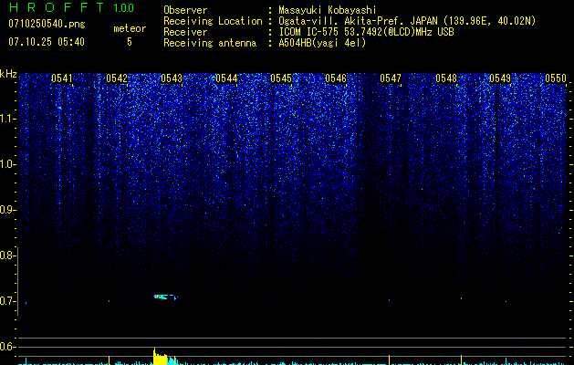Click the 0546 time marker
This screenshot has width=574, height=365.
coord(336,78)
